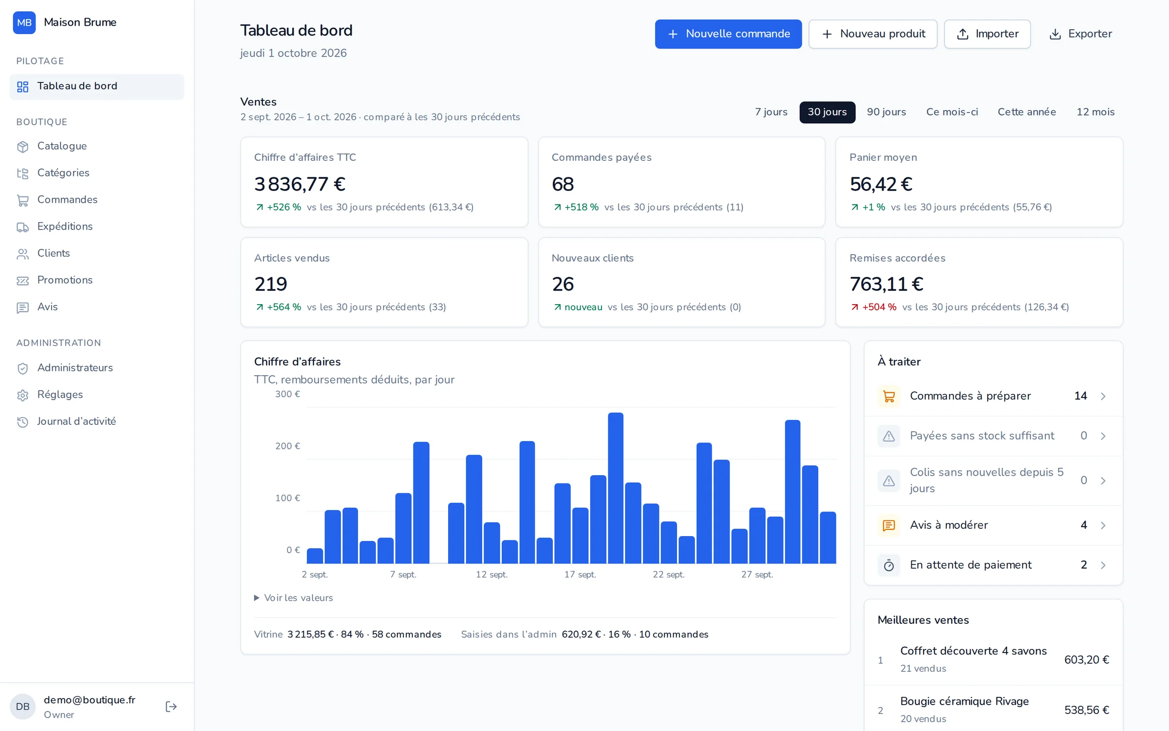Image resolution: width=1169 pixels, height=731 pixels.
Task: Select the 30 jours period
Action: [x=827, y=112]
